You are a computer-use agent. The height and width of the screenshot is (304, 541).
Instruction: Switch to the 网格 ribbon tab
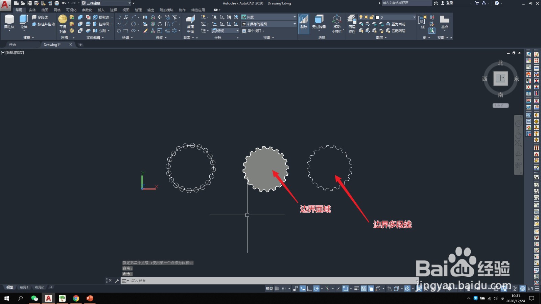click(57, 10)
